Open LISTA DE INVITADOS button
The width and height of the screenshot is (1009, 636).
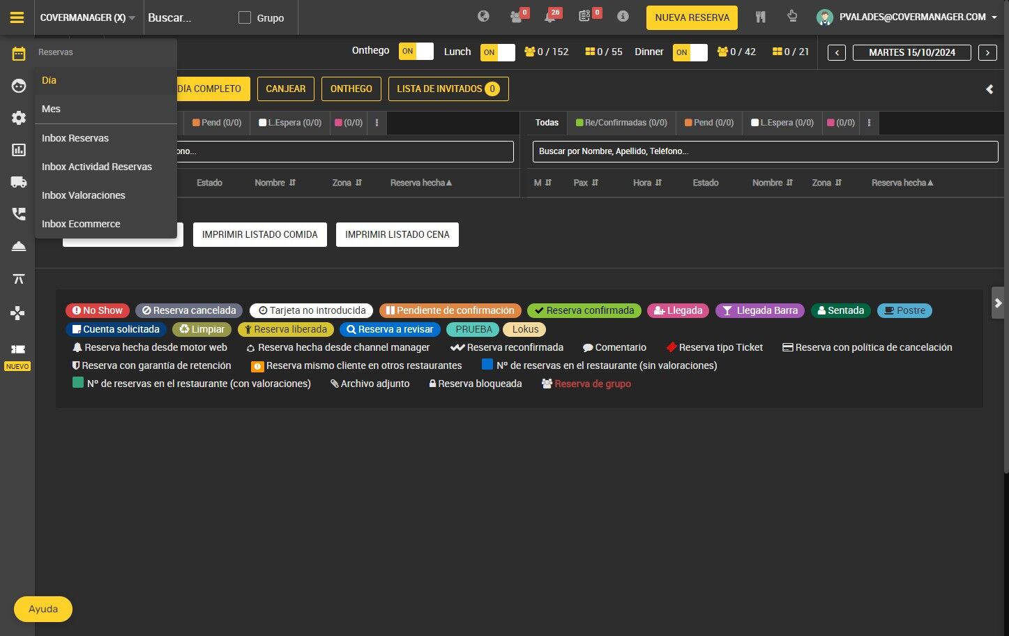[448, 89]
